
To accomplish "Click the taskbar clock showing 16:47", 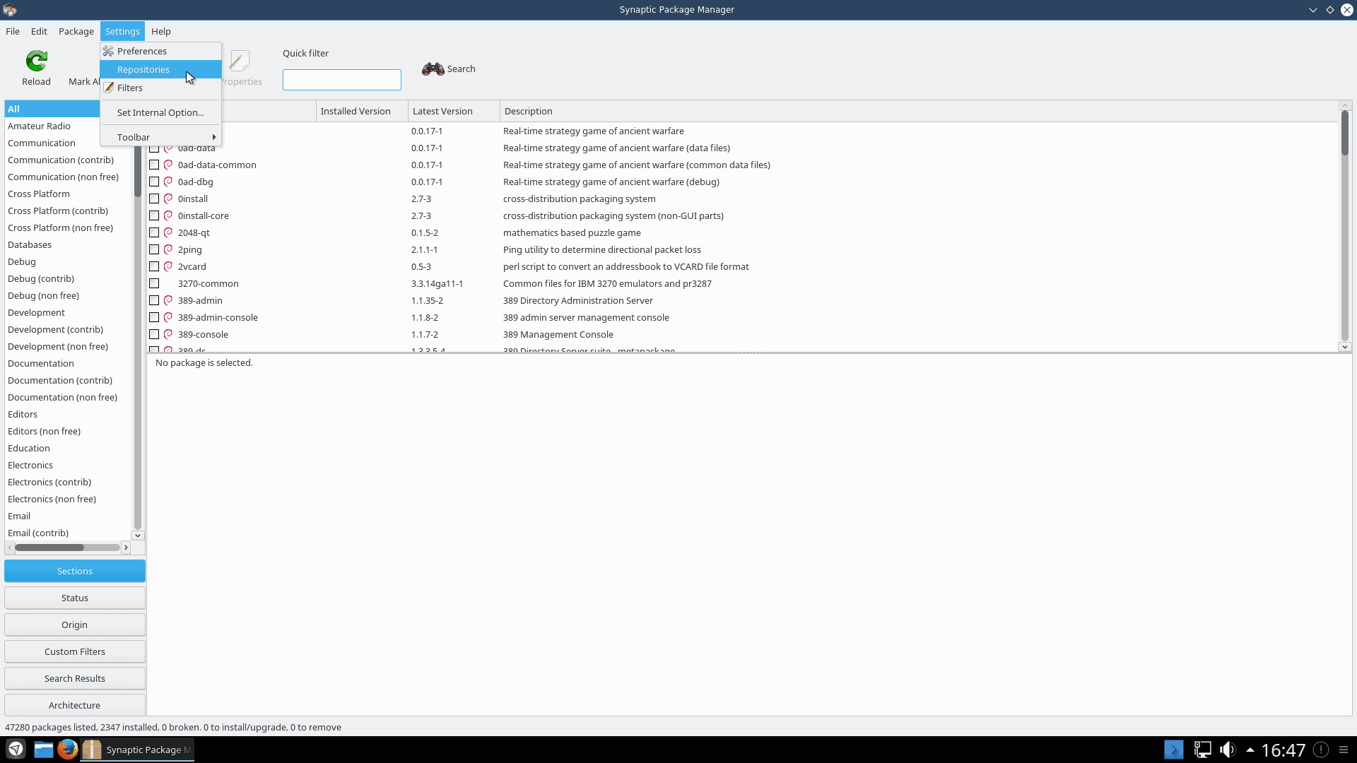I will [1283, 750].
